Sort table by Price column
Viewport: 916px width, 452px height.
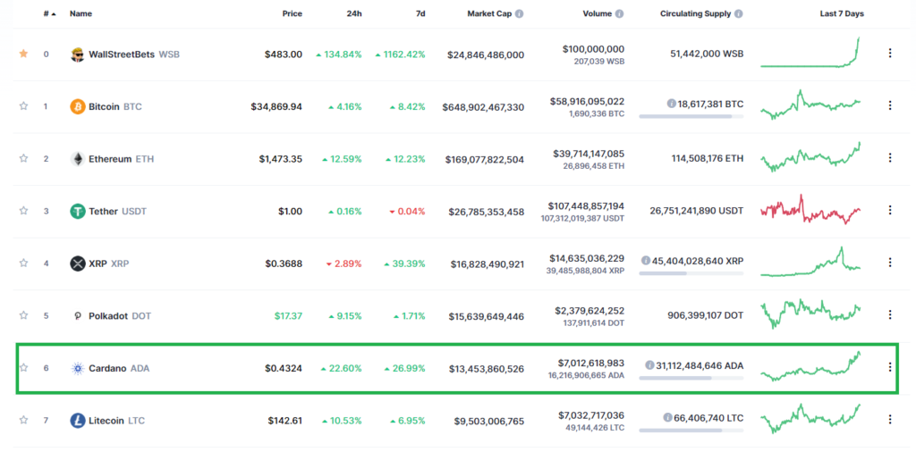pyautogui.click(x=293, y=13)
